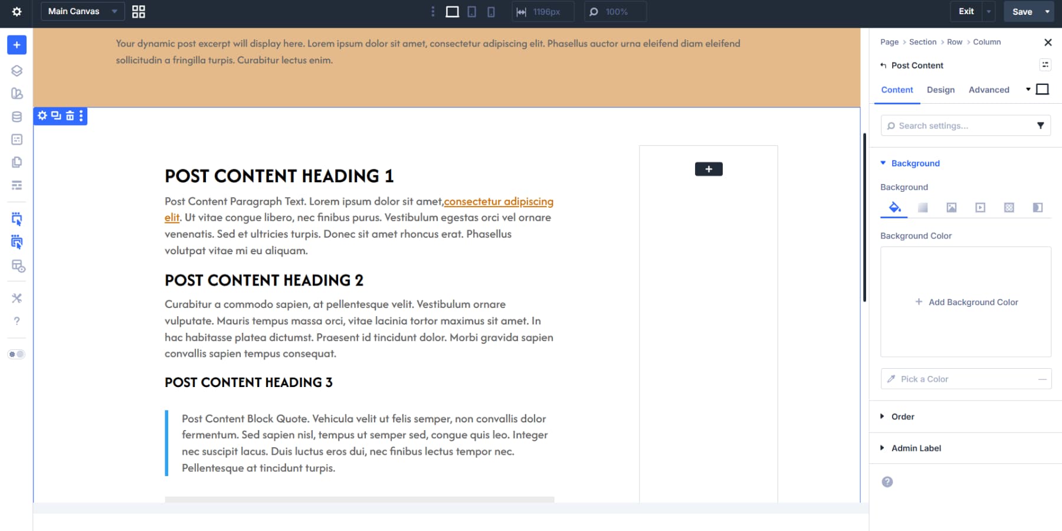Open the mask background type option

point(1038,207)
